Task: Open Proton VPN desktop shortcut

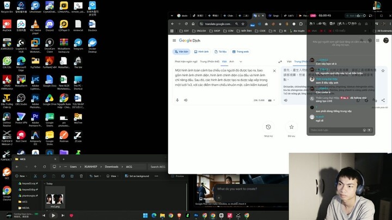Action: [21, 118]
